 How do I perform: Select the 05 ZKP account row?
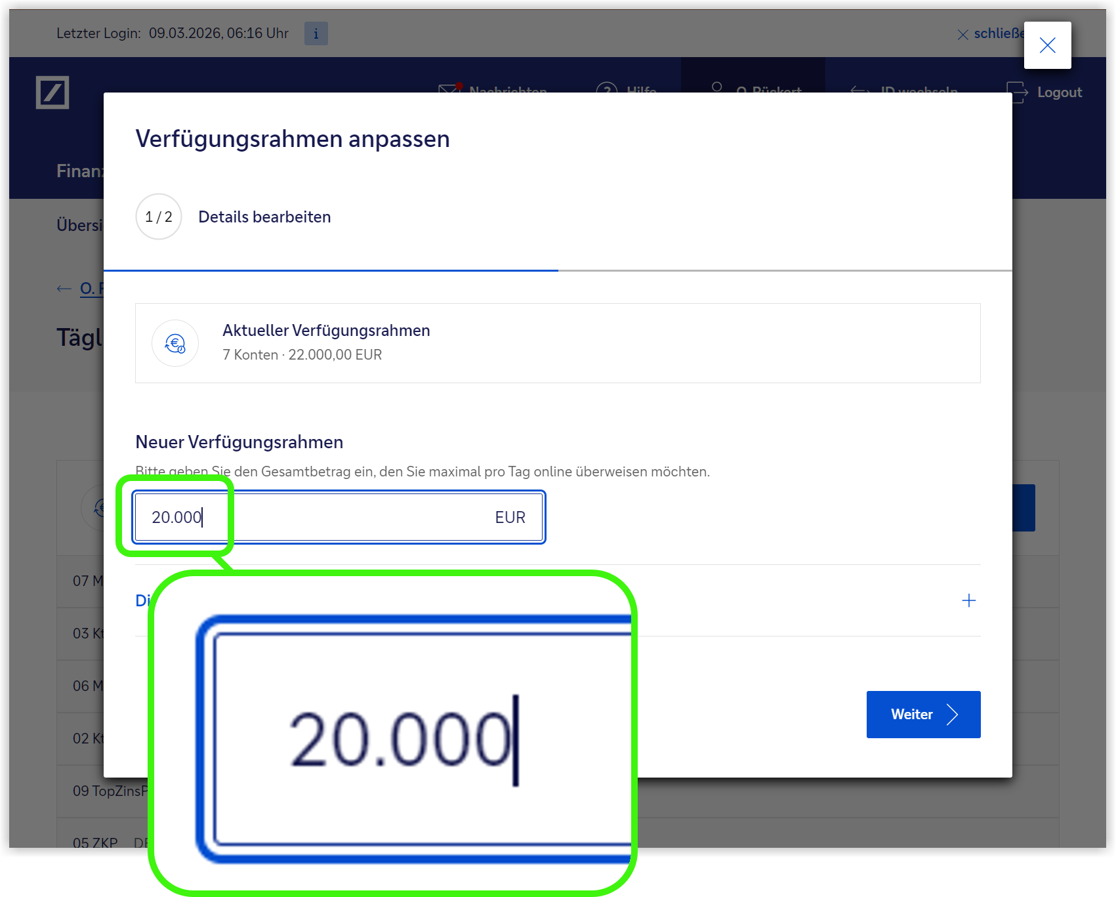[x=95, y=843]
